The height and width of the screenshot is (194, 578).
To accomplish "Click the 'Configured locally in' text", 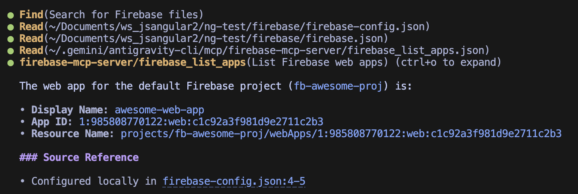I will click(94, 181).
